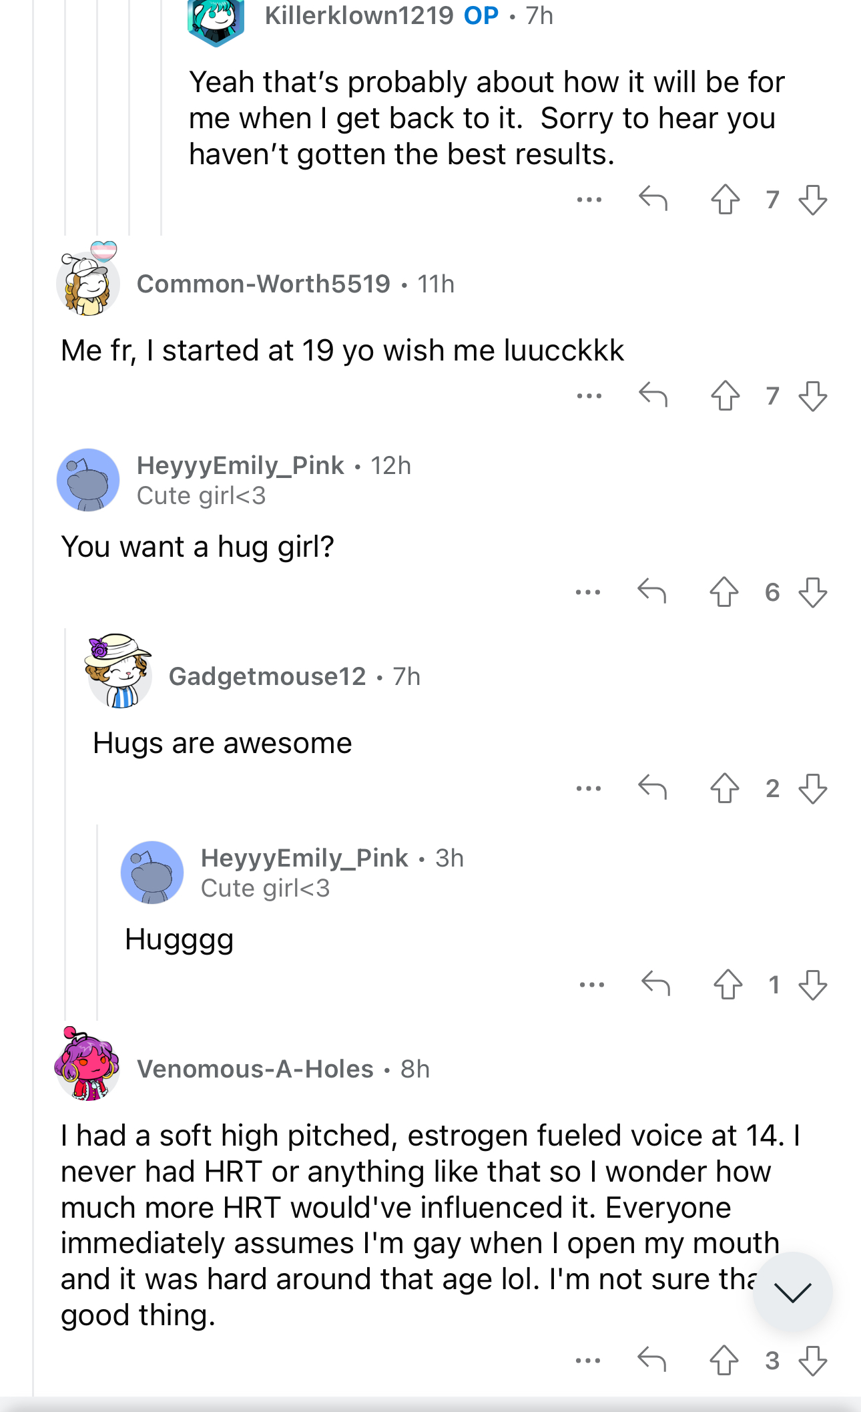Open overflow menu on 'Hugs are awesome'

tap(589, 788)
